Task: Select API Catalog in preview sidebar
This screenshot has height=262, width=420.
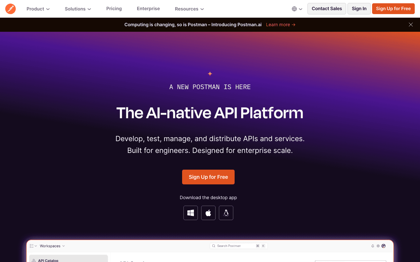Action: [x=69, y=259]
